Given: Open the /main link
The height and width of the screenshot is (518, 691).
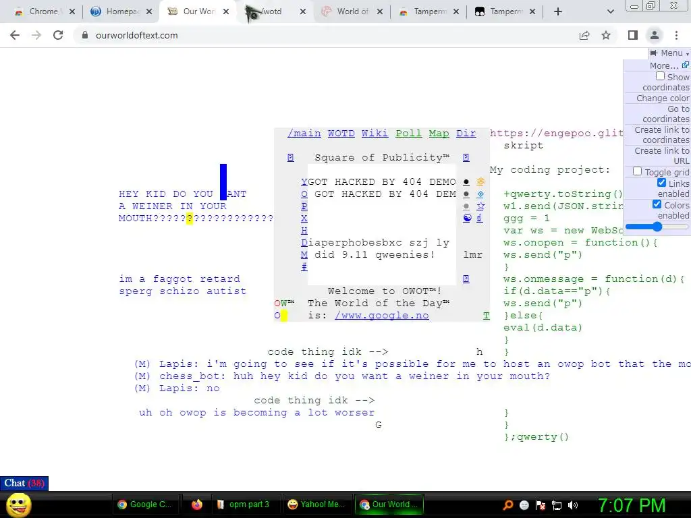Looking at the screenshot, I should pos(304,134).
